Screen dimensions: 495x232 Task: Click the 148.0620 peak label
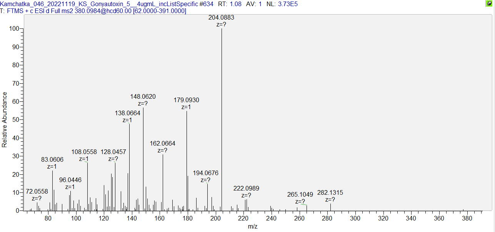point(143,96)
